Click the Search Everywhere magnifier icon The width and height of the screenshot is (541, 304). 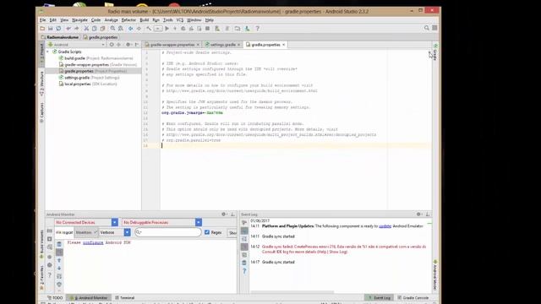click(427, 28)
